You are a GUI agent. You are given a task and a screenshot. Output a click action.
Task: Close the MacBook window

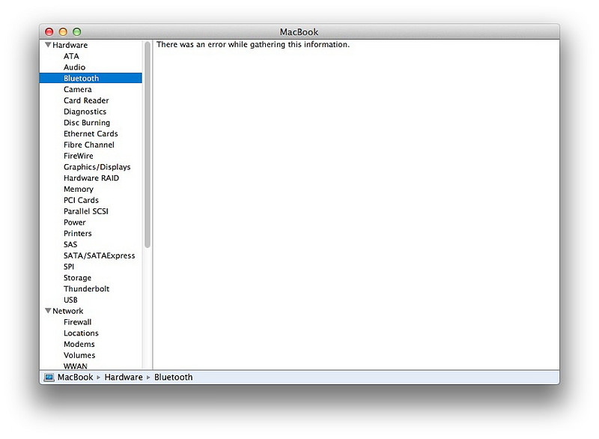tap(49, 31)
